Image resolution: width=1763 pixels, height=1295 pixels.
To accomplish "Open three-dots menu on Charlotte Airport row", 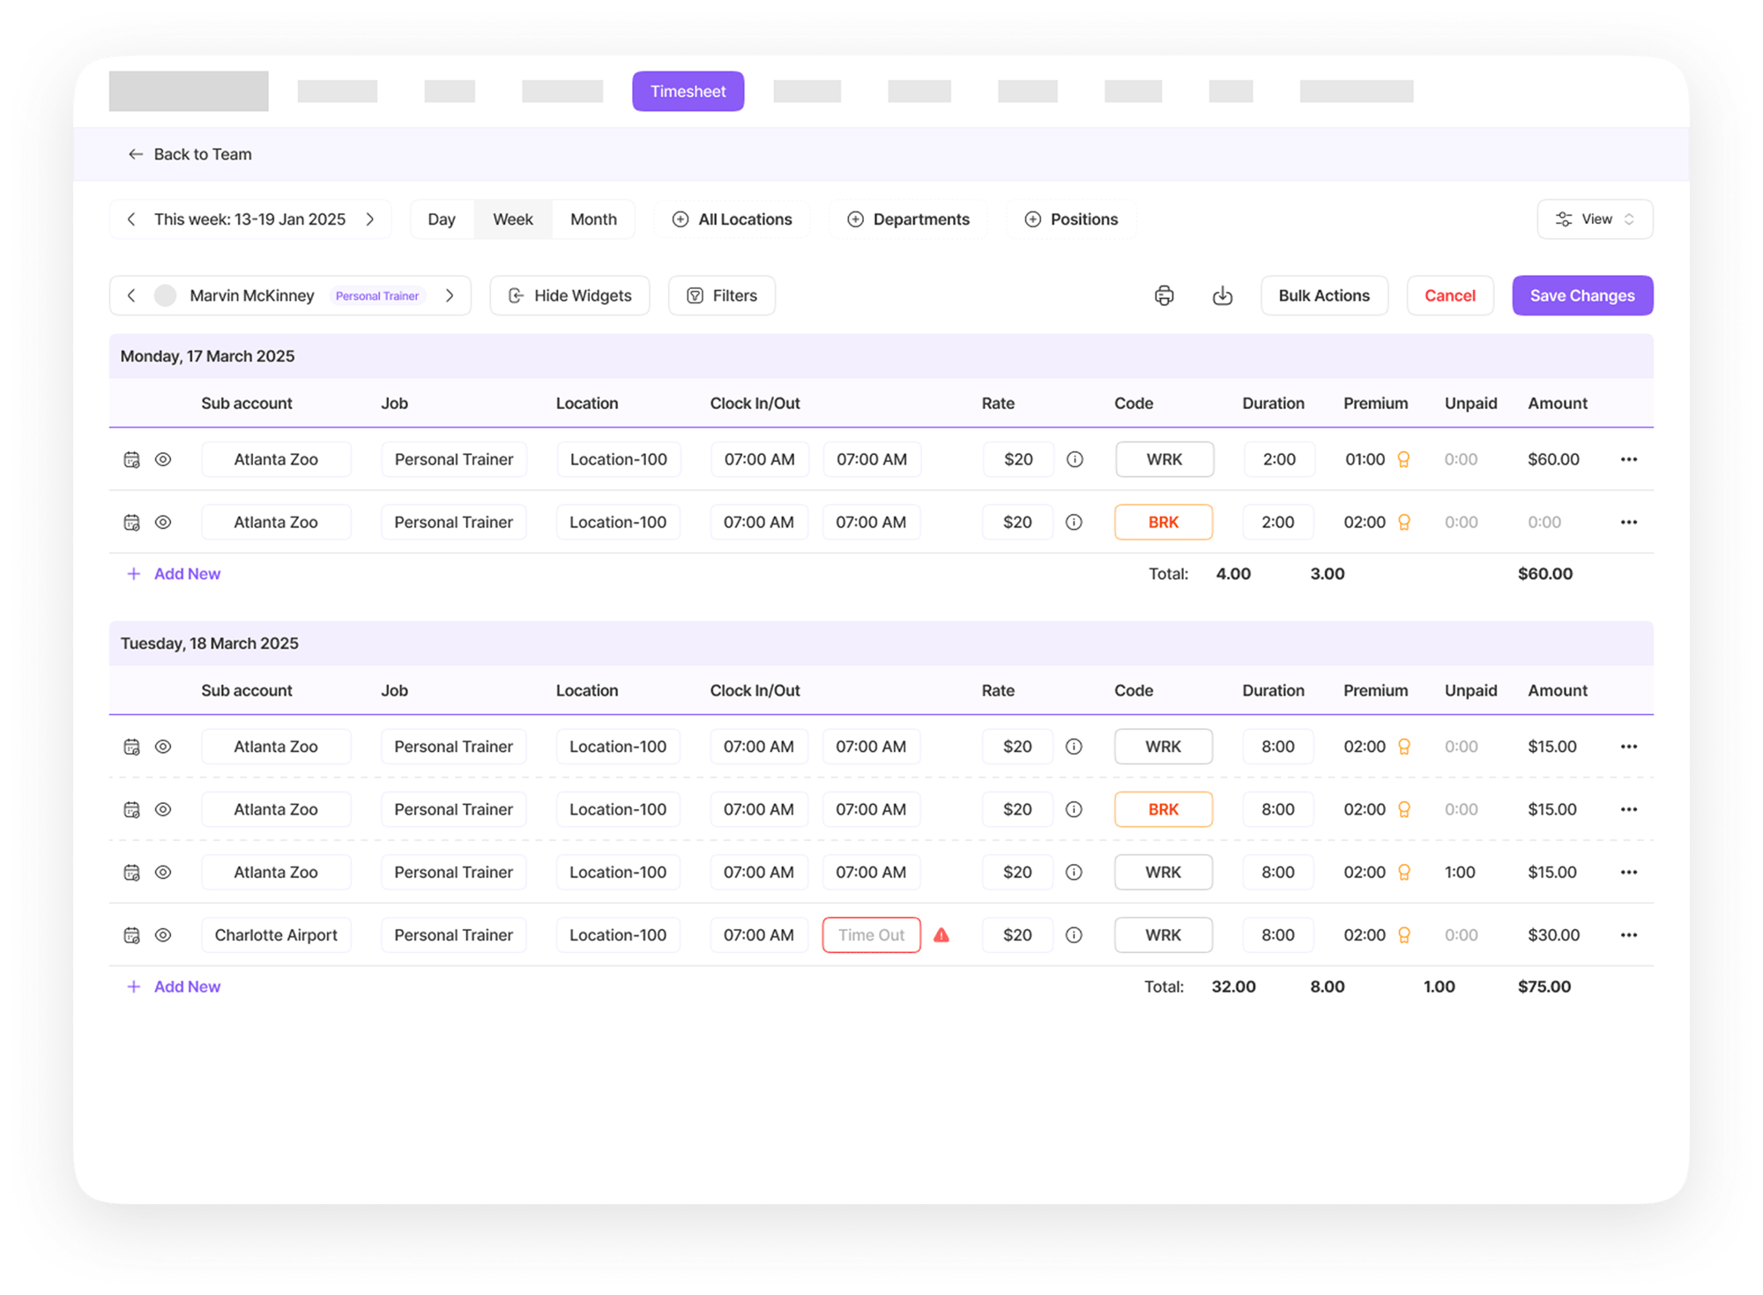I will (x=1628, y=935).
